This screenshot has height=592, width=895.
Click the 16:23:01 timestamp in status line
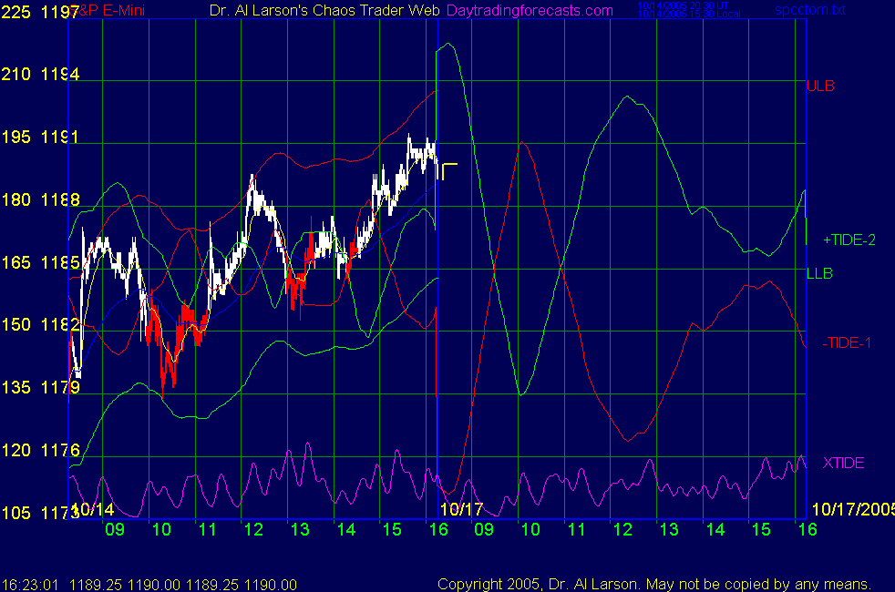click(28, 585)
